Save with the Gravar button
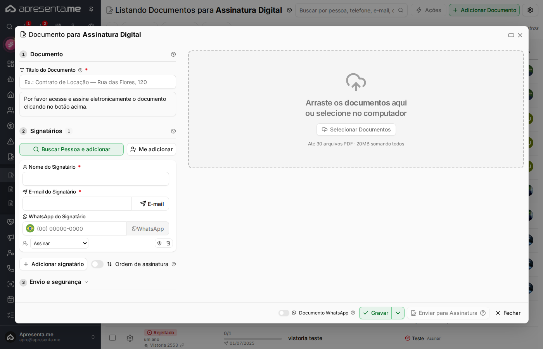 (x=375, y=313)
